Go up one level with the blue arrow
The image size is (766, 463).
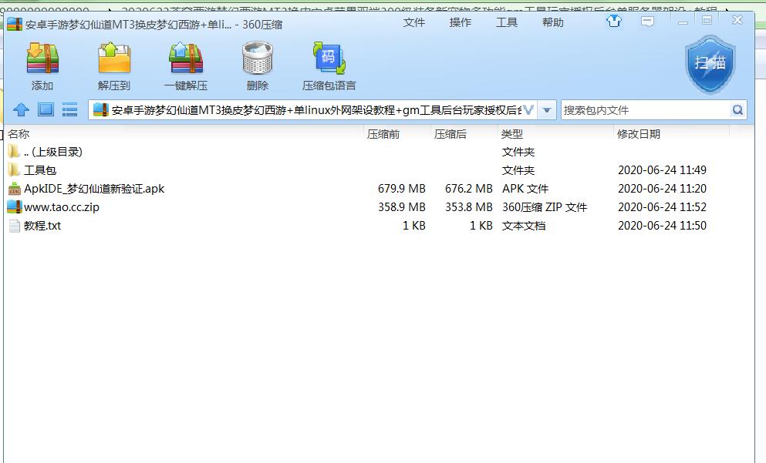(x=22, y=110)
